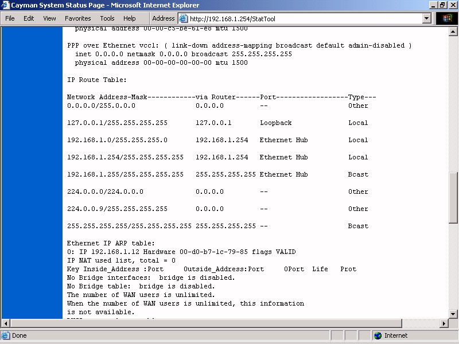Click the horizontal scrollbar left arrow
The image size is (459, 344).
click(6, 323)
